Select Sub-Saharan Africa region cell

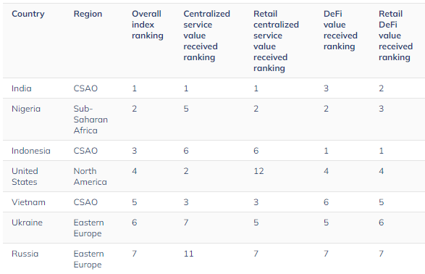coord(91,120)
